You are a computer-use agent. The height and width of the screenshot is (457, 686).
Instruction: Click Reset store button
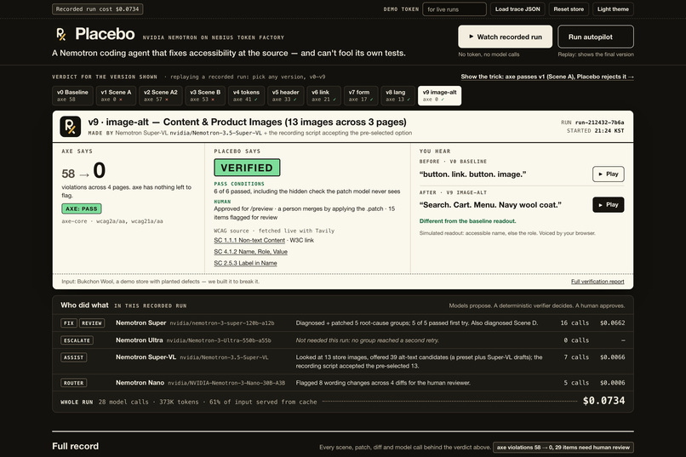pos(569,9)
